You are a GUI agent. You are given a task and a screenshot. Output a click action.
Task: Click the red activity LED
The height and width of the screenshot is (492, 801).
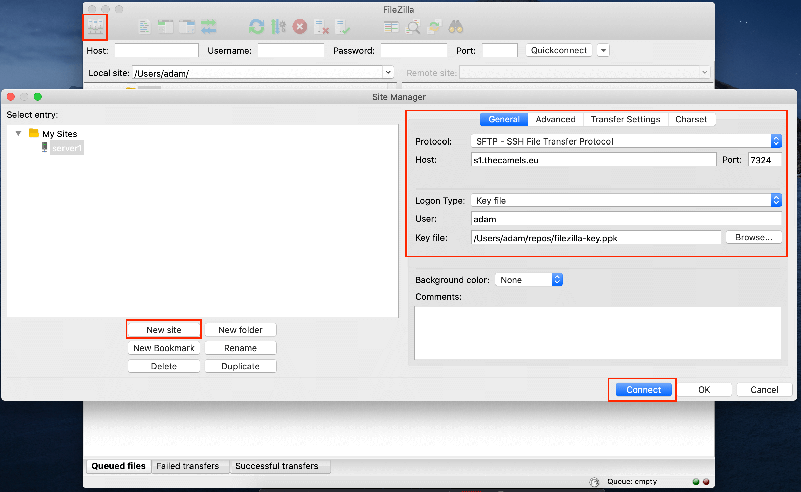706,482
